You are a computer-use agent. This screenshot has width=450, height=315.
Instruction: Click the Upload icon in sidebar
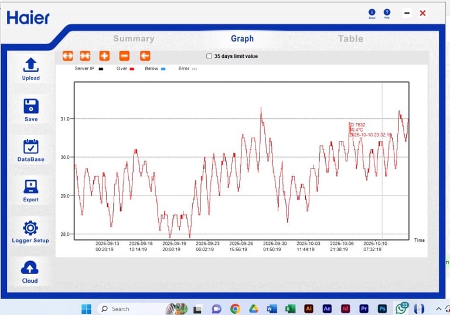[30, 65]
